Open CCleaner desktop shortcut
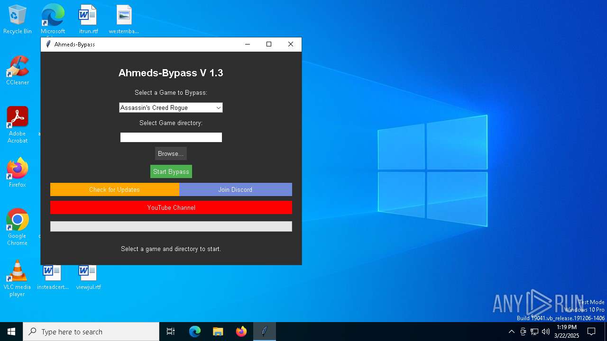 pos(18,71)
